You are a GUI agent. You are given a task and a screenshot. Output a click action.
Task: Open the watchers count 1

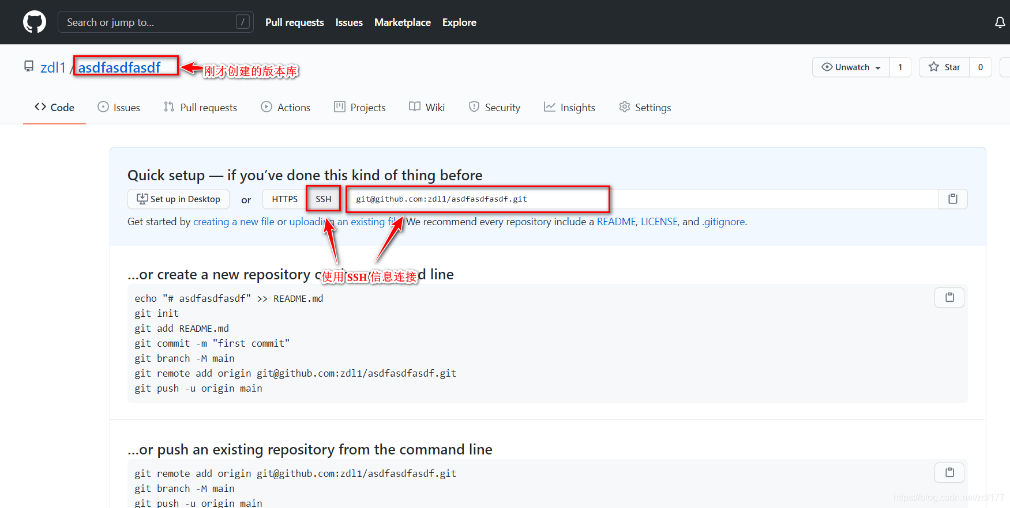click(900, 67)
